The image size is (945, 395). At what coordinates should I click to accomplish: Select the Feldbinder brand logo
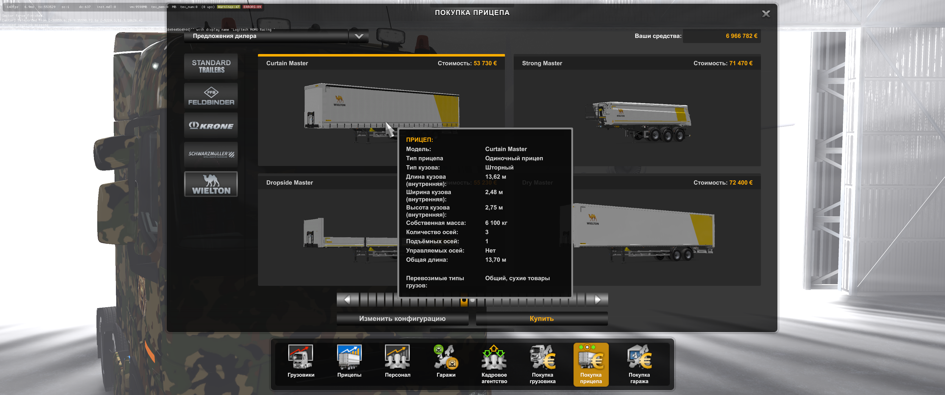pyautogui.click(x=211, y=96)
